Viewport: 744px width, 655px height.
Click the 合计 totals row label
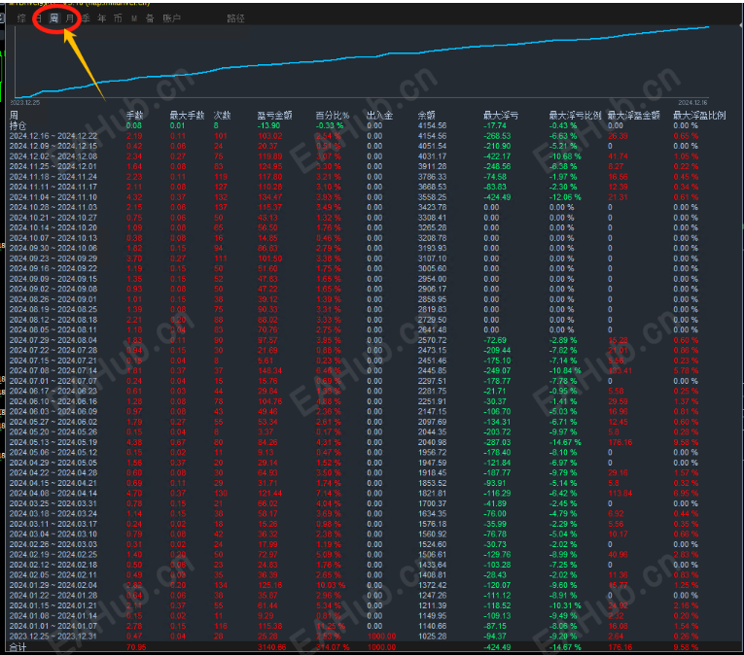[18, 647]
